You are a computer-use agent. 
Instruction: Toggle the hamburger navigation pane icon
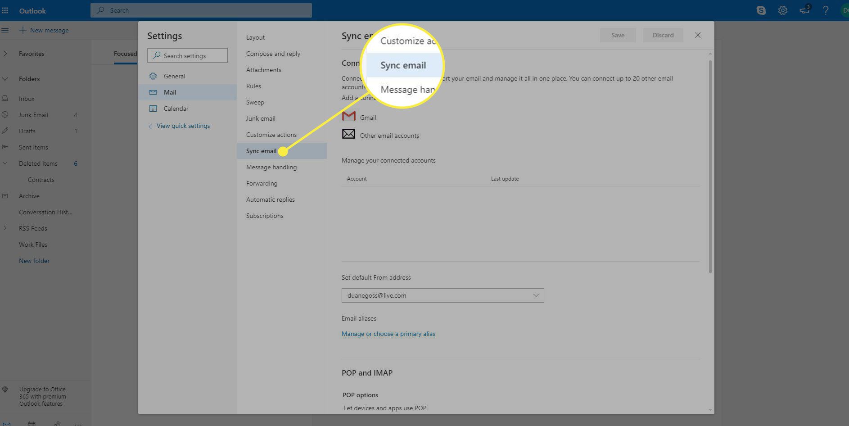coord(5,30)
